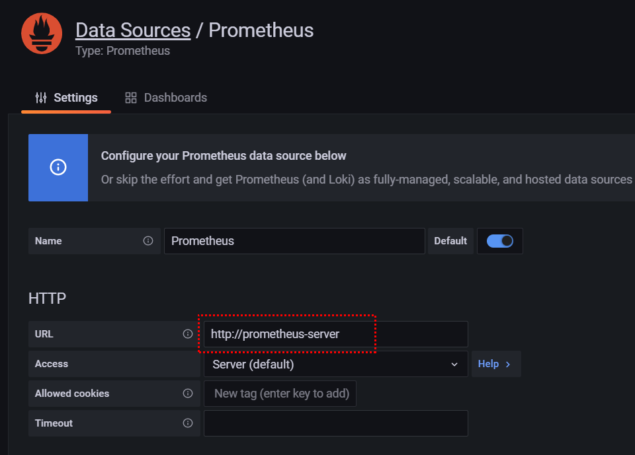Focus the URL input field
635x455 pixels.
(335, 334)
